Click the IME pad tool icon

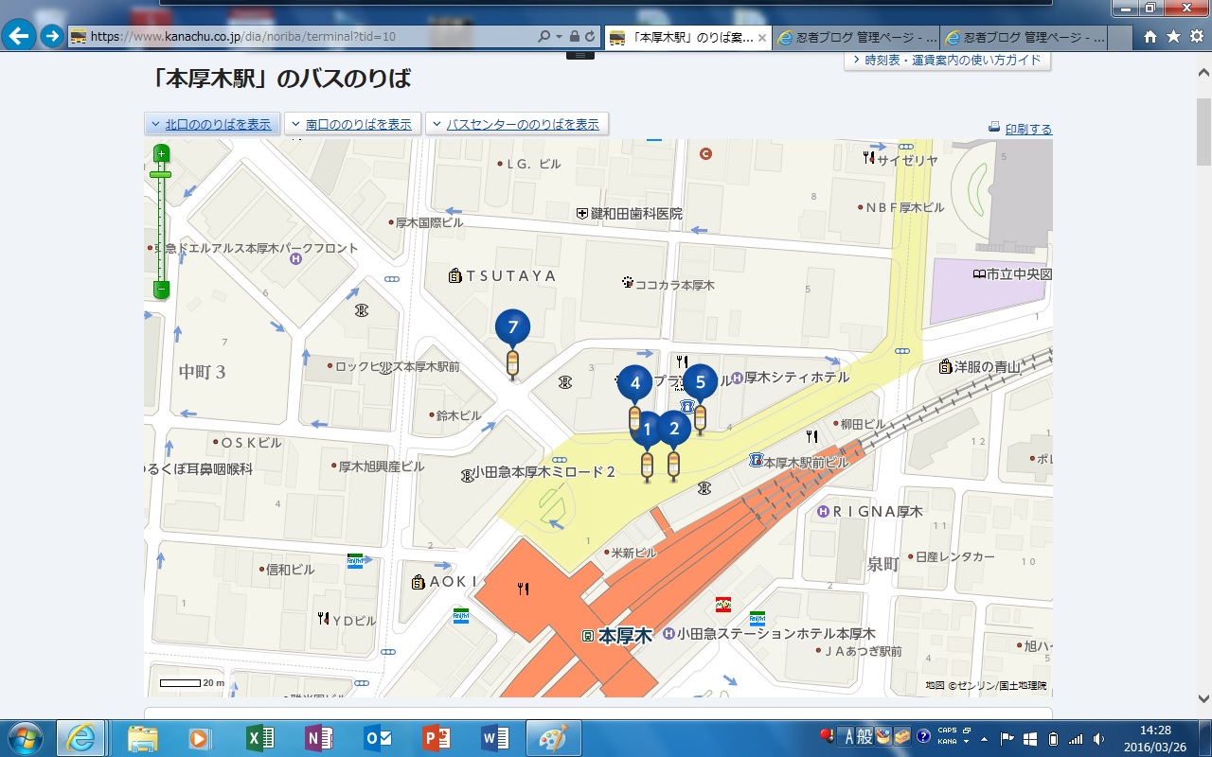click(884, 736)
